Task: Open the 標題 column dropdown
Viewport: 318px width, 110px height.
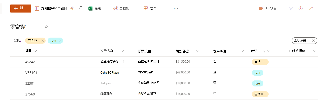Action: pos(35,51)
